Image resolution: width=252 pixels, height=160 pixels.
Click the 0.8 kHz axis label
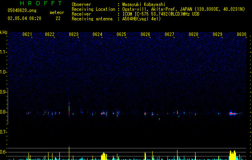pos(3,112)
